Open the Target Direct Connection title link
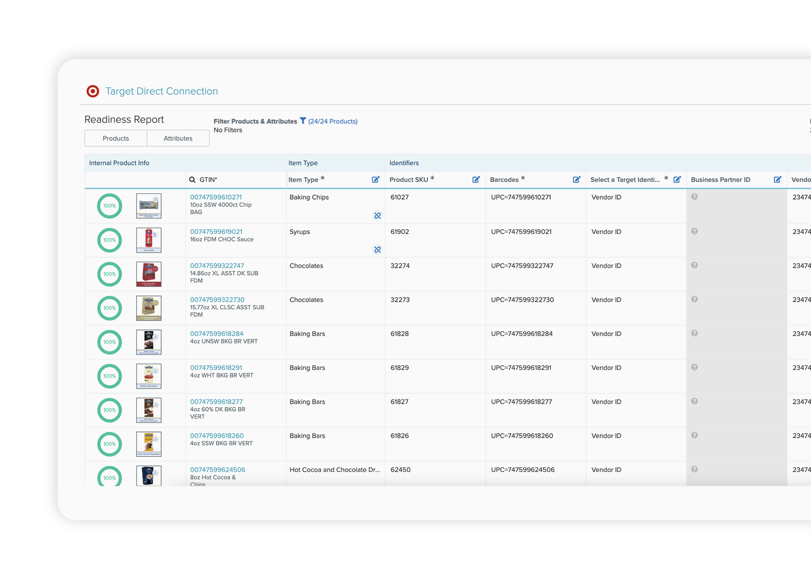Viewport: 811px width, 579px height. tap(162, 91)
